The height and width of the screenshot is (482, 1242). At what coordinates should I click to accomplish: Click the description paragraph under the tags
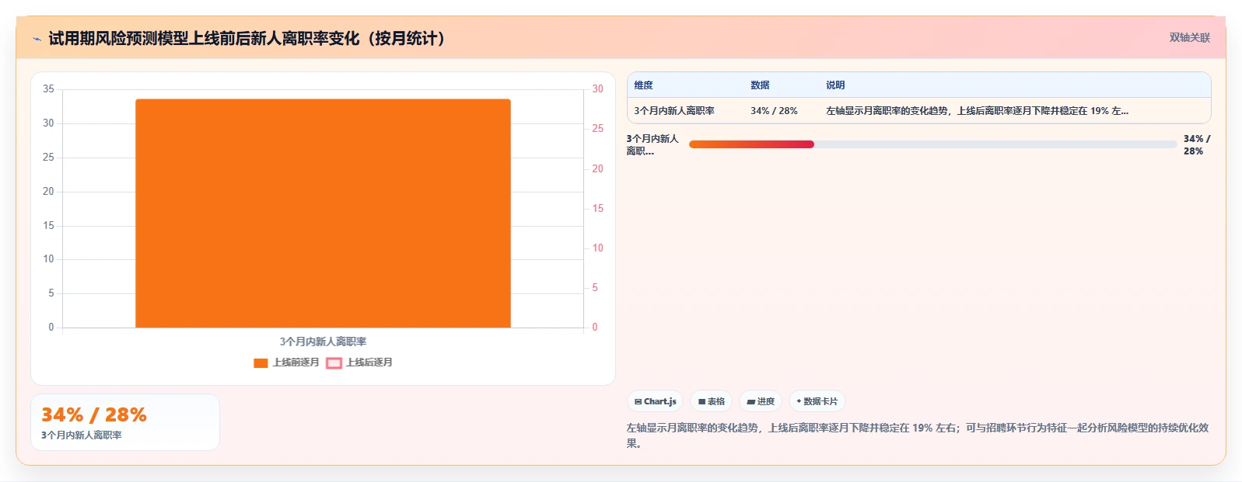coord(918,435)
